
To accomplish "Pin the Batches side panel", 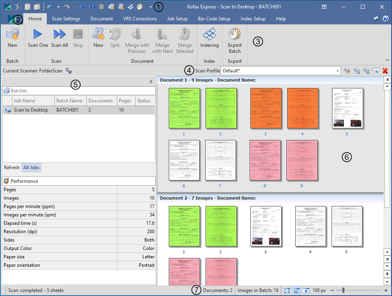I will pyautogui.click(x=151, y=82).
